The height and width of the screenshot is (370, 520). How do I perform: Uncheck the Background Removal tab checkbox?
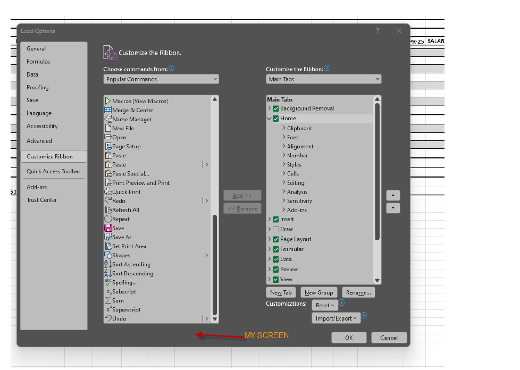[275, 108]
